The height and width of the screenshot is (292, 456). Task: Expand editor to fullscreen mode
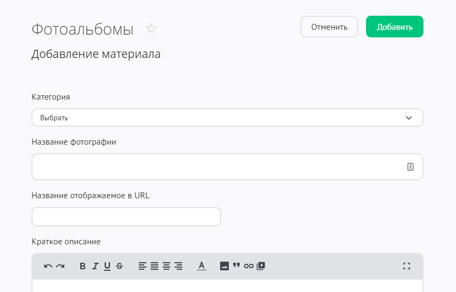(407, 266)
